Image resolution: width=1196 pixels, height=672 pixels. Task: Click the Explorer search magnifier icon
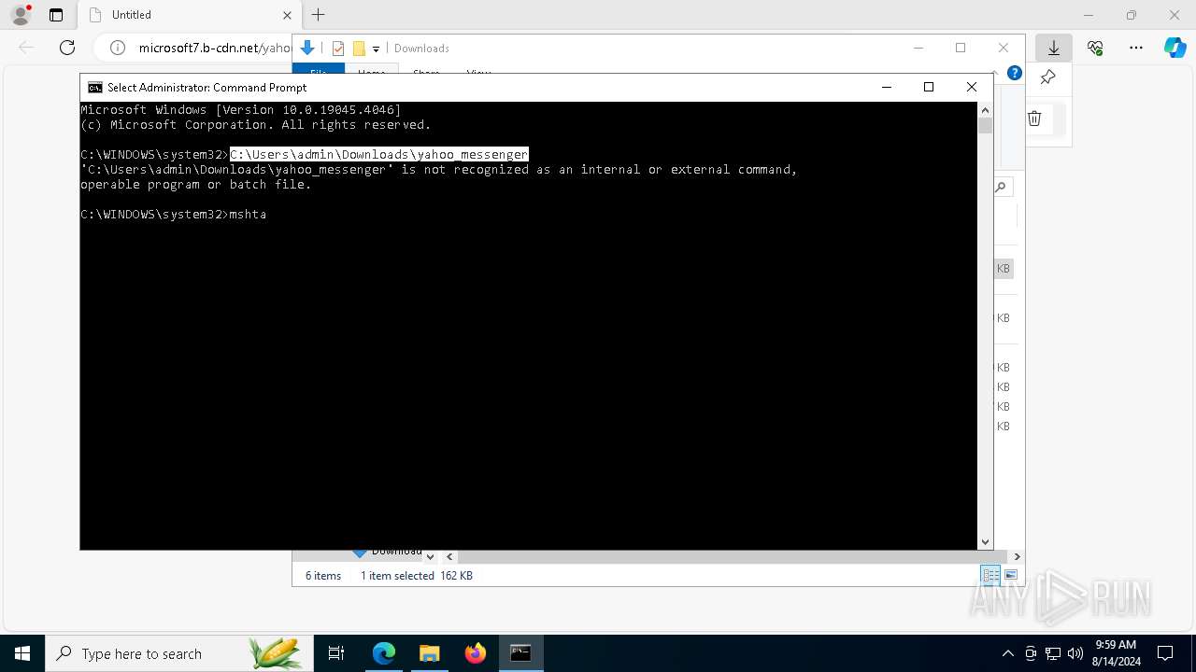(x=1001, y=187)
